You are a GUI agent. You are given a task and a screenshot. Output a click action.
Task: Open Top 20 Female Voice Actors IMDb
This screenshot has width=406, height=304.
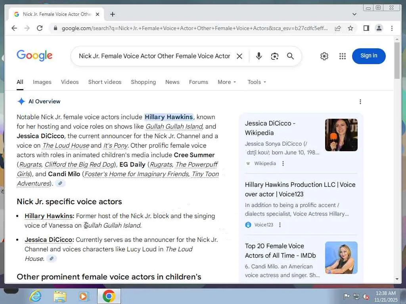[280, 251]
